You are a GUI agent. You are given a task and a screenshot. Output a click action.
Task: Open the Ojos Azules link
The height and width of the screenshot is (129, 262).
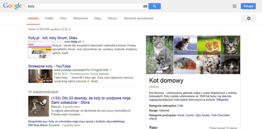202,115
